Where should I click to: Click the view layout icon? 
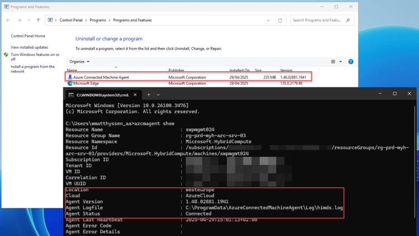[333, 62]
